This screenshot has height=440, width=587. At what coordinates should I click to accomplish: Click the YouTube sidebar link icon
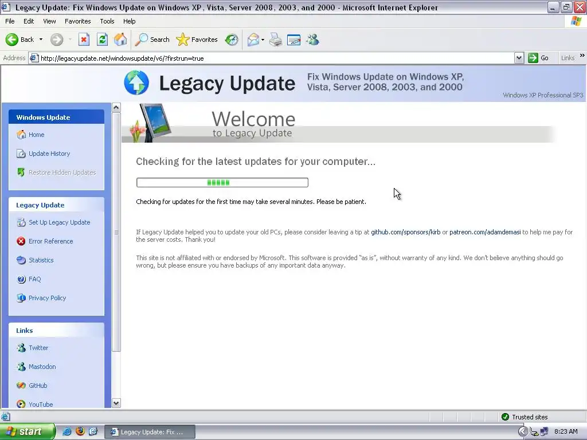pyautogui.click(x=21, y=404)
